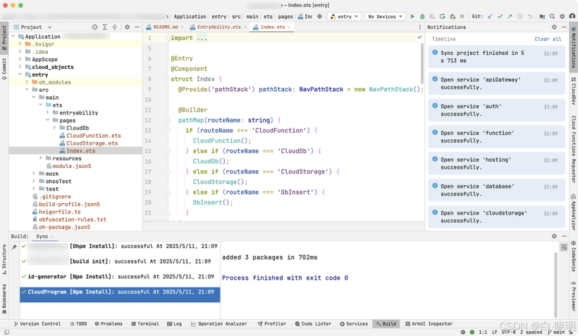Clear all notifications
The height and width of the screenshot is (336, 578).
(548, 39)
